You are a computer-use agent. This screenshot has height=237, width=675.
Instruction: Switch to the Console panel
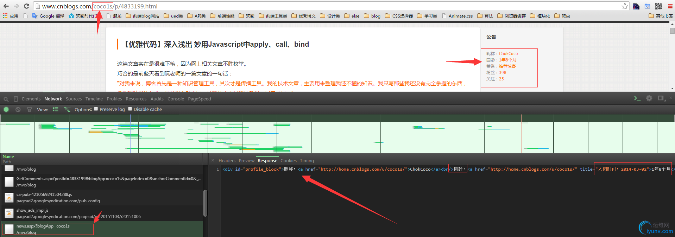coord(176,99)
